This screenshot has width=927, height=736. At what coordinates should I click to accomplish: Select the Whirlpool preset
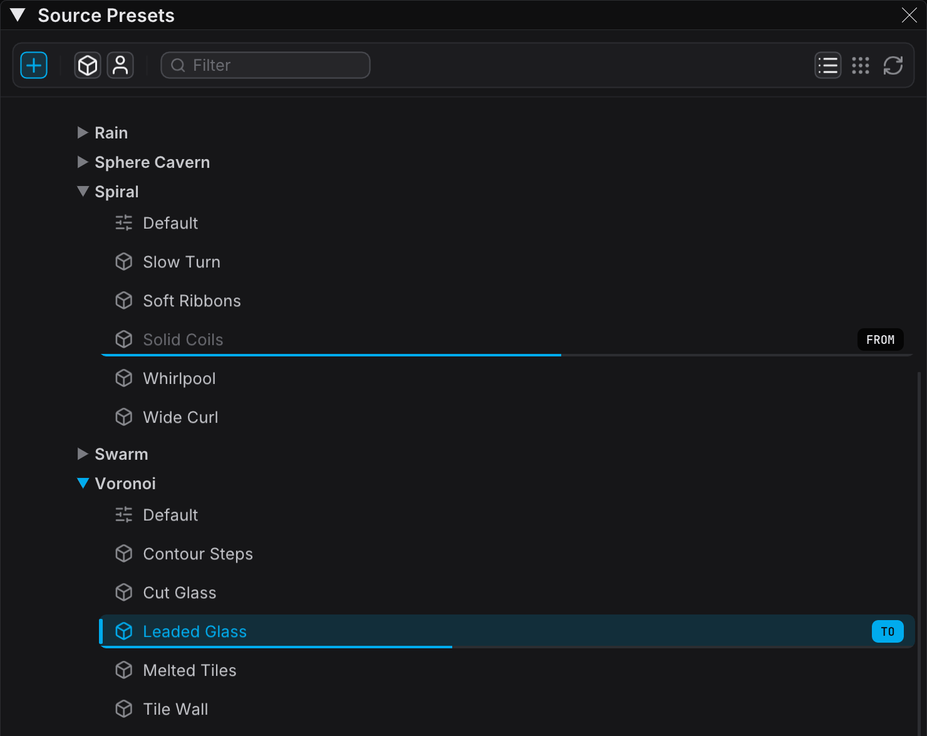tap(506, 378)
